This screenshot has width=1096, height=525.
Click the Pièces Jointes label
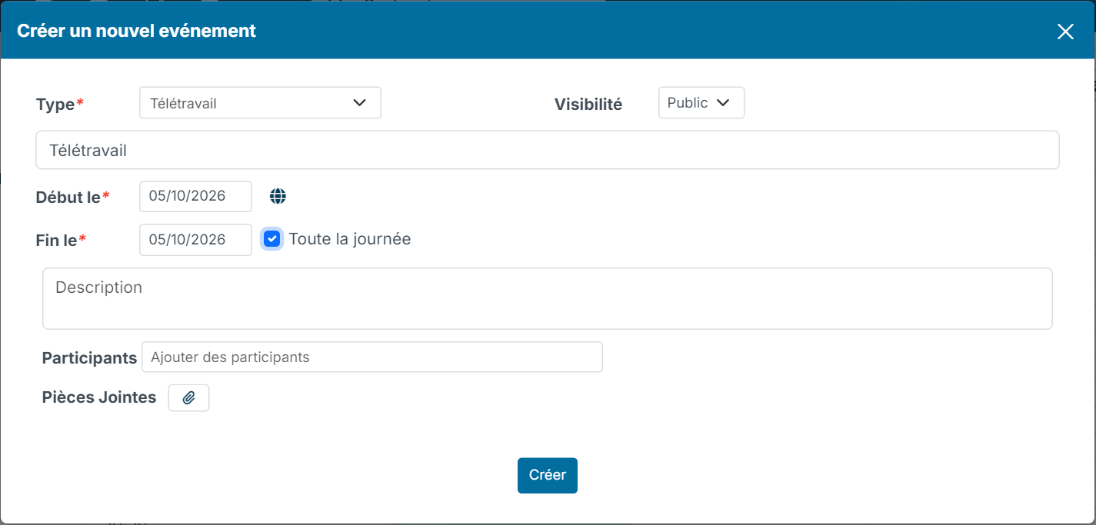click(99, 397)
